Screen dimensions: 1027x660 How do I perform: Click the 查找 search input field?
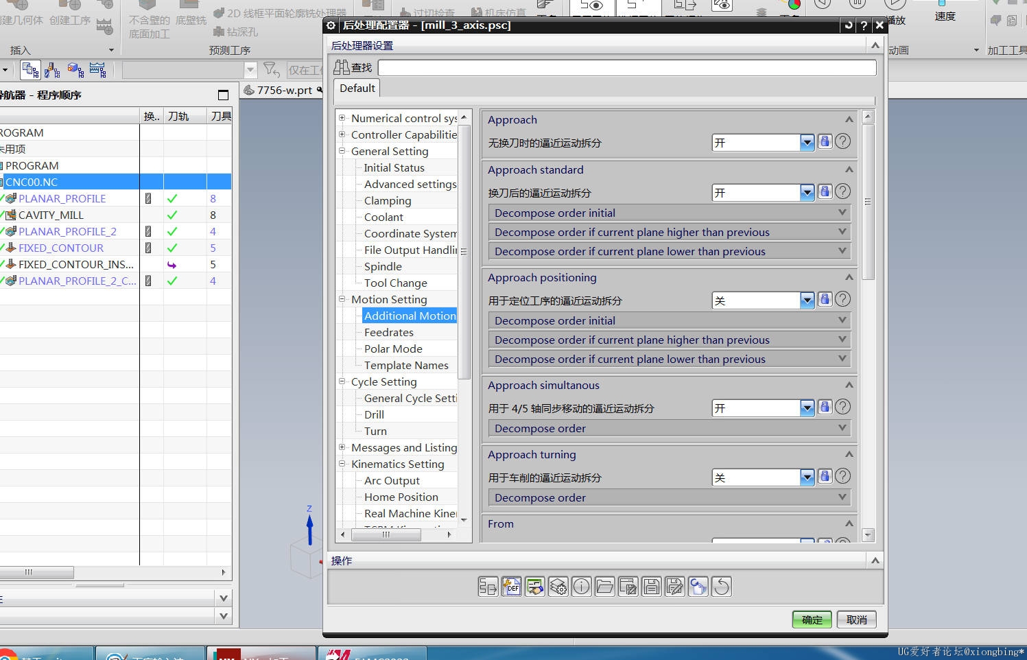pos(627,68)
